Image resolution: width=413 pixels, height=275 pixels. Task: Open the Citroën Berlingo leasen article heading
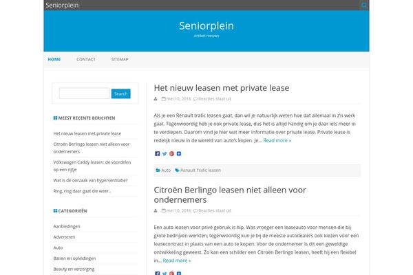coord(230,195)
